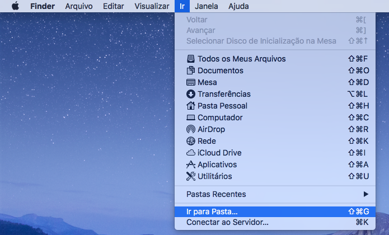
Task: Click the Pasta Pessoal house icon
Action: 190,106
